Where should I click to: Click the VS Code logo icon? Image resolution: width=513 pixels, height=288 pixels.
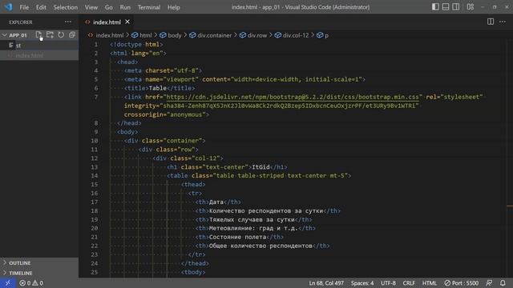[x=8, y=7]
